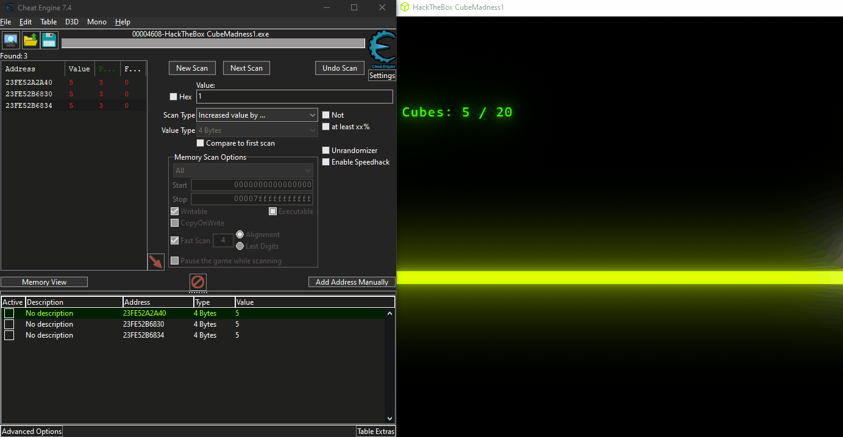
Task: Click the Next Scan button
Action: point(246,68)
